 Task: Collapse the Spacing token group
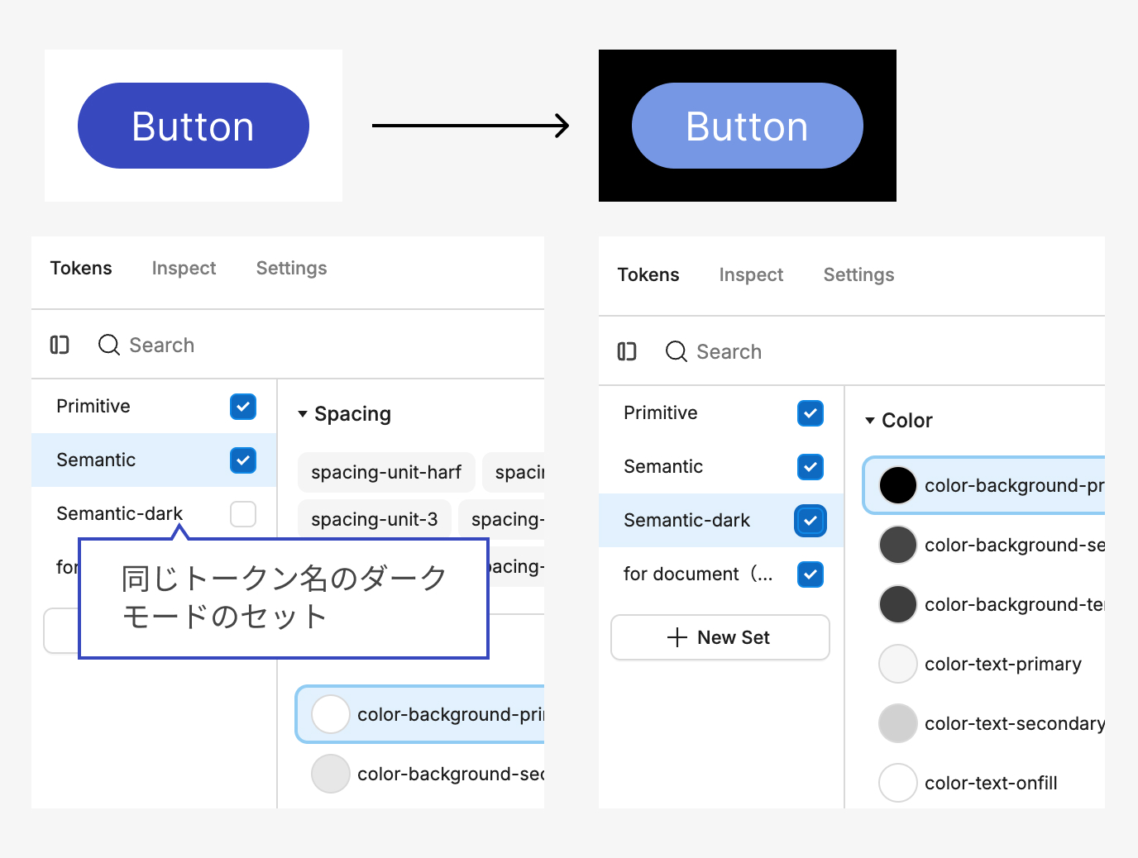point(303,414)
